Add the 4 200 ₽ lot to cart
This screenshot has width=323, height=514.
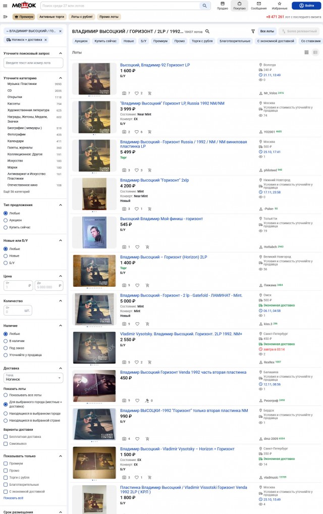[150, 209]
